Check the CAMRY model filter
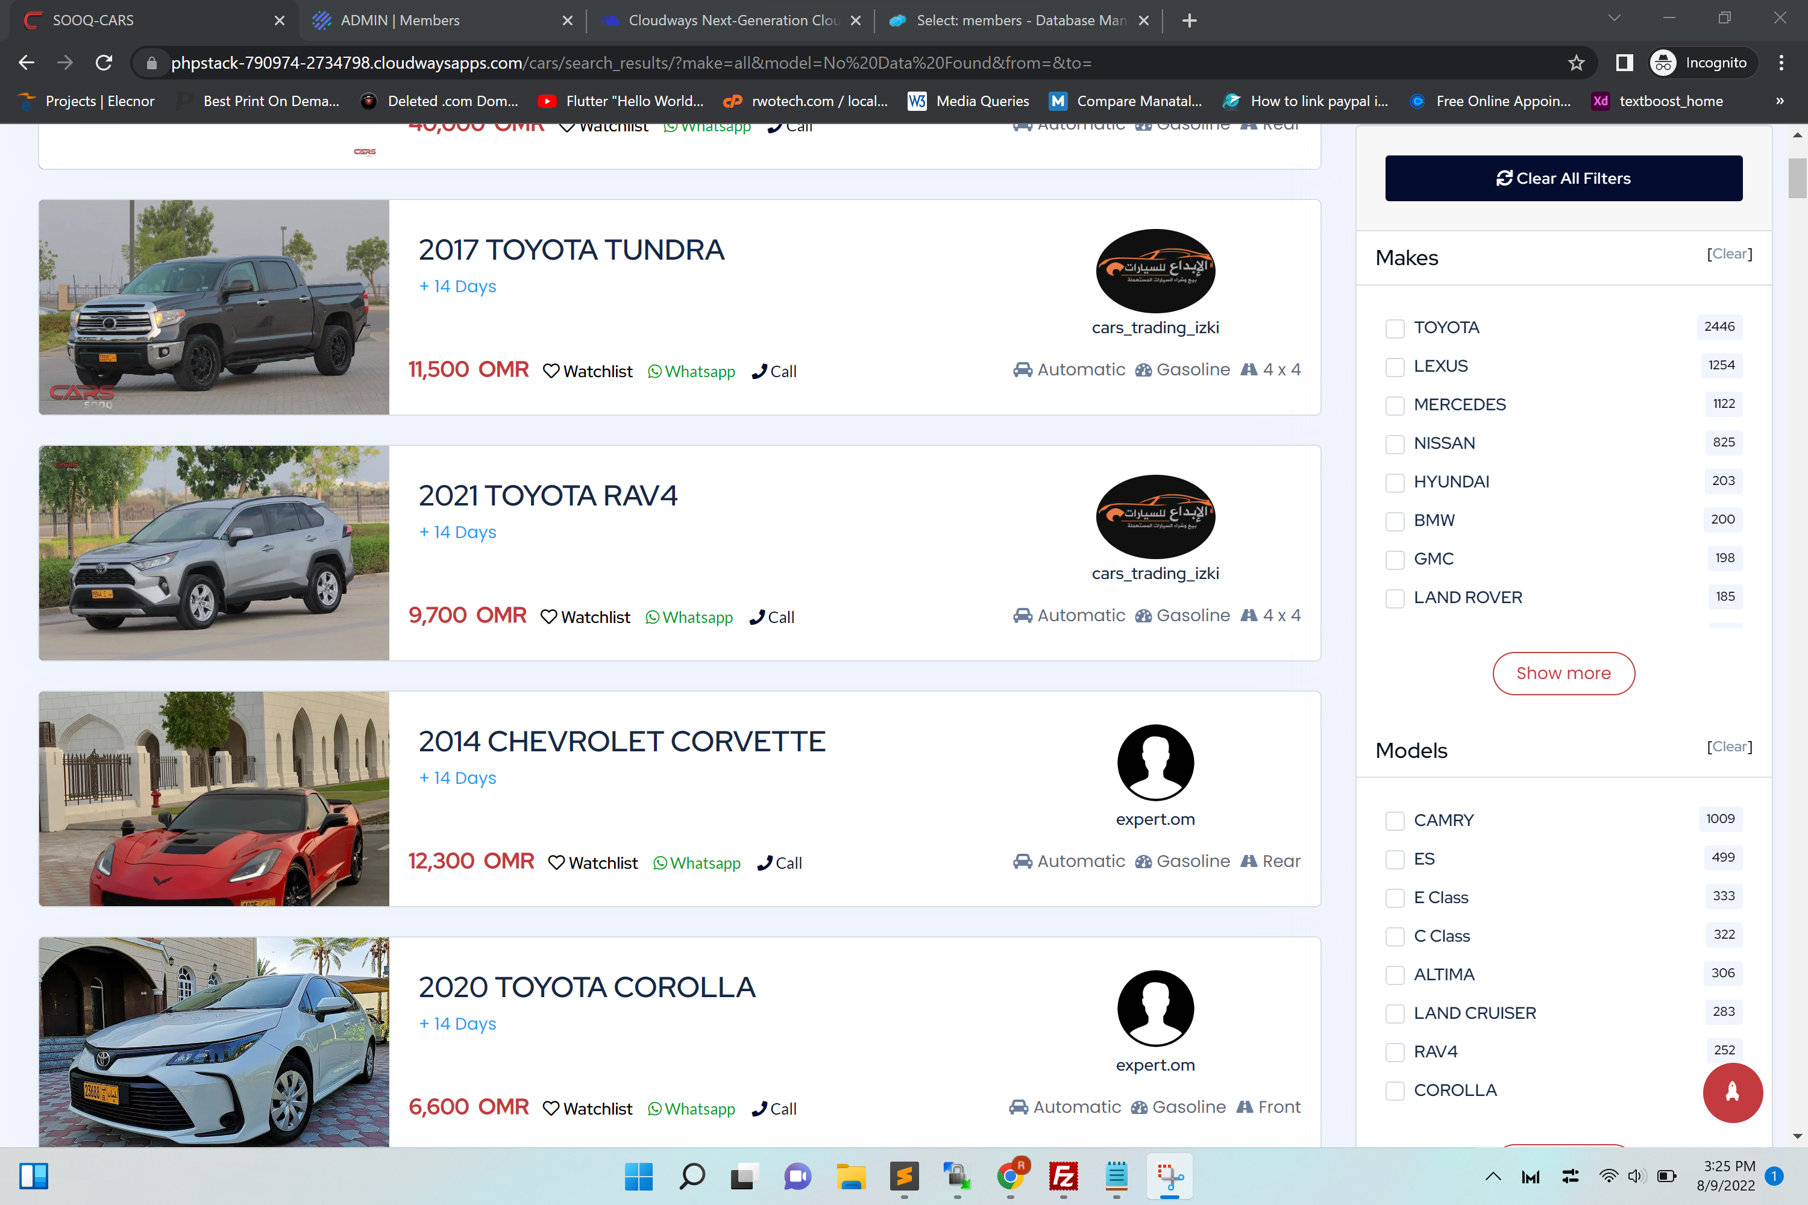This screenshot has width=1808, height=1205. click(1395, 821)
